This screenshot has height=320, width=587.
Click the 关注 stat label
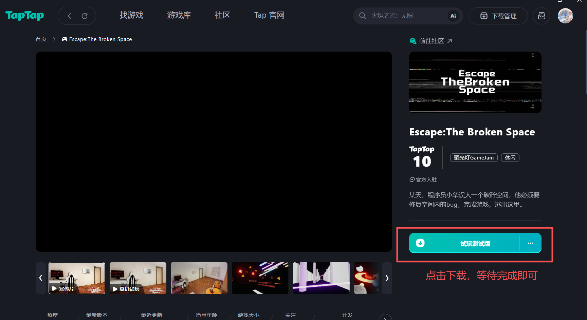291,315
